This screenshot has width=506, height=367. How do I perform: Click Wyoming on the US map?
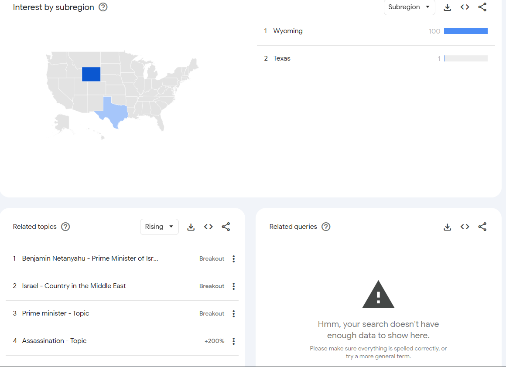[91, 74]
